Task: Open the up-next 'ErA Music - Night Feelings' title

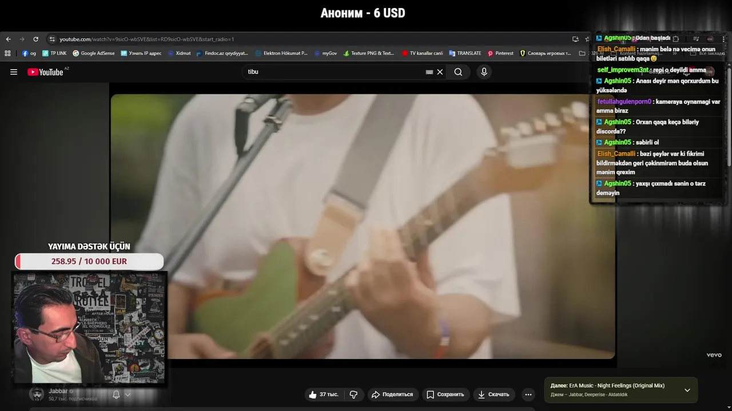Action: [x=616, y=386]
